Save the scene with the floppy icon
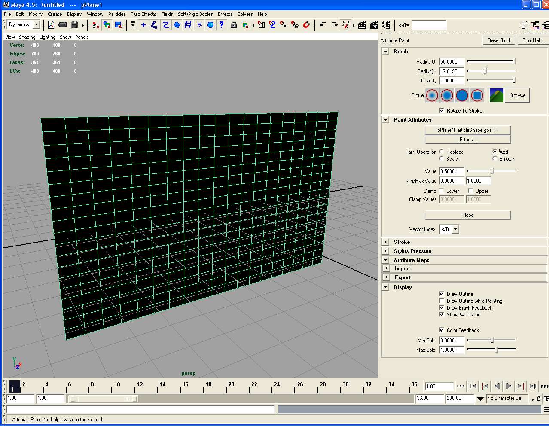Image resolution: width=549 pixels, height=426 pixels. click(74, 25)
